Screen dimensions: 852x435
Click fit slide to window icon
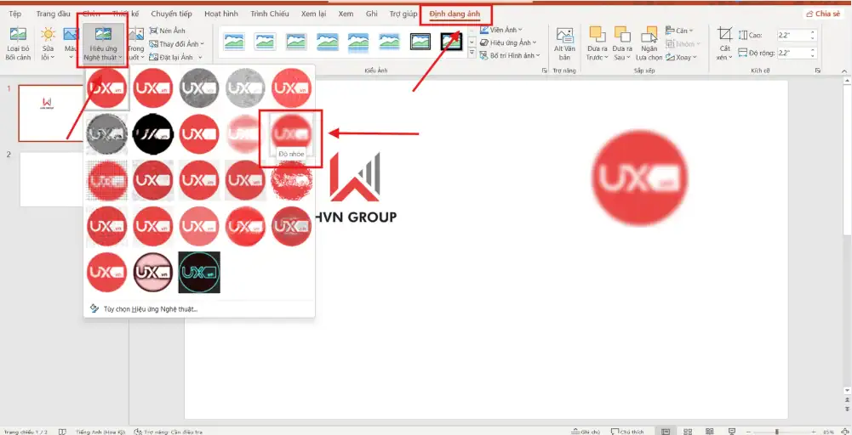[x=845, y=432]
